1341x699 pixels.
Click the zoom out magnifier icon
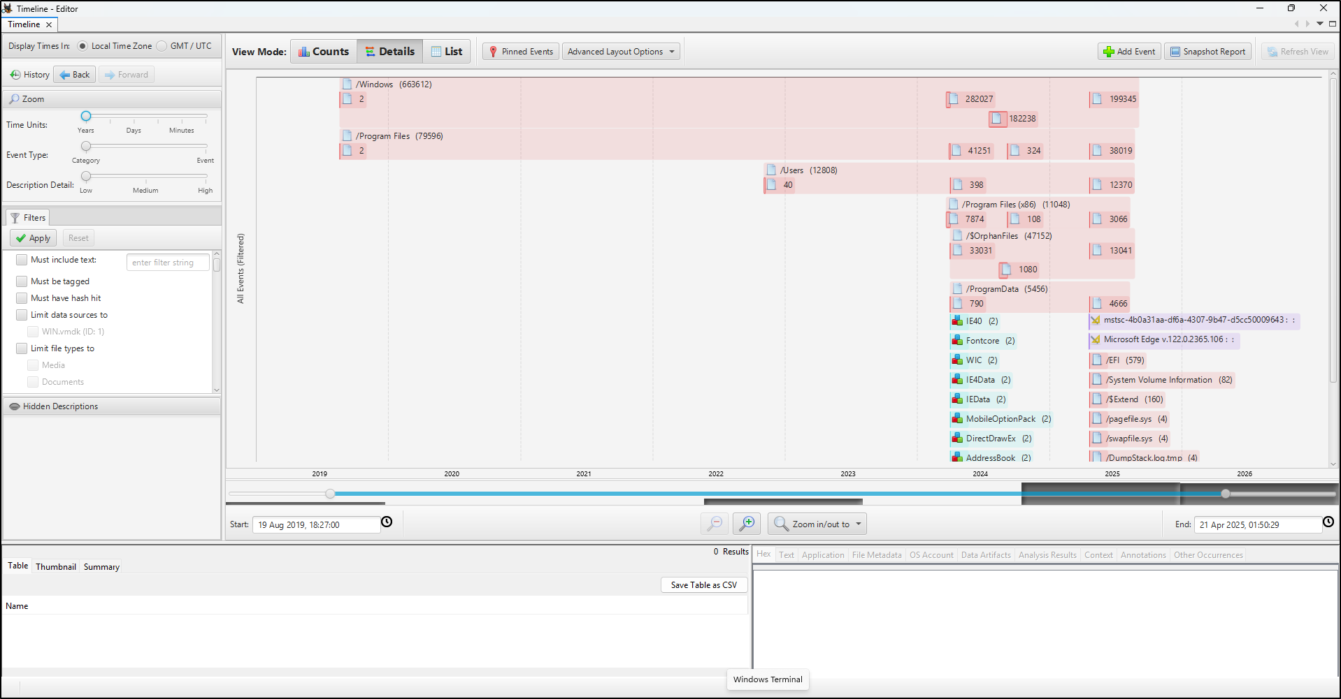(x=715, y=524)
